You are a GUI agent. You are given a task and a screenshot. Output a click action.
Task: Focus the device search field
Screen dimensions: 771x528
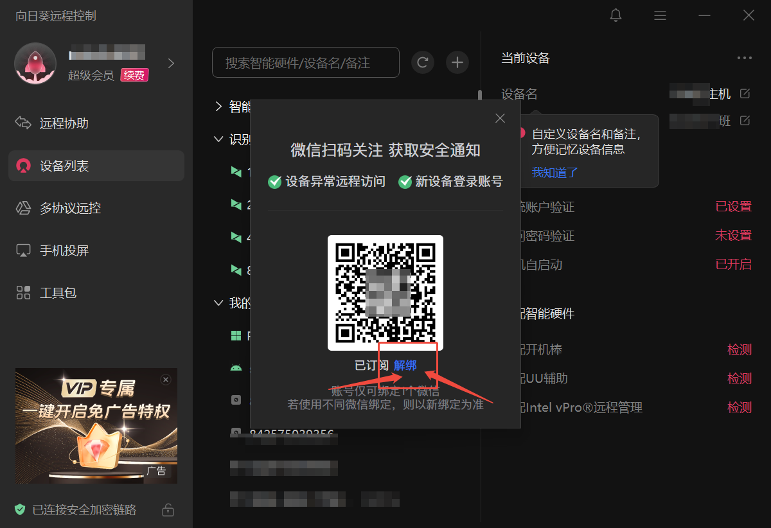click(306, 63)
